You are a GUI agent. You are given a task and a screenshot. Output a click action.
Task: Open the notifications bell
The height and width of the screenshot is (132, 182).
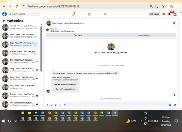point(169,14)
